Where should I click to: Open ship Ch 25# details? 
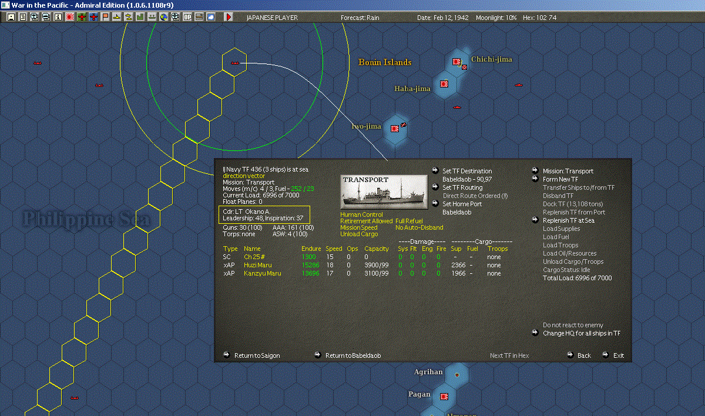253,257
